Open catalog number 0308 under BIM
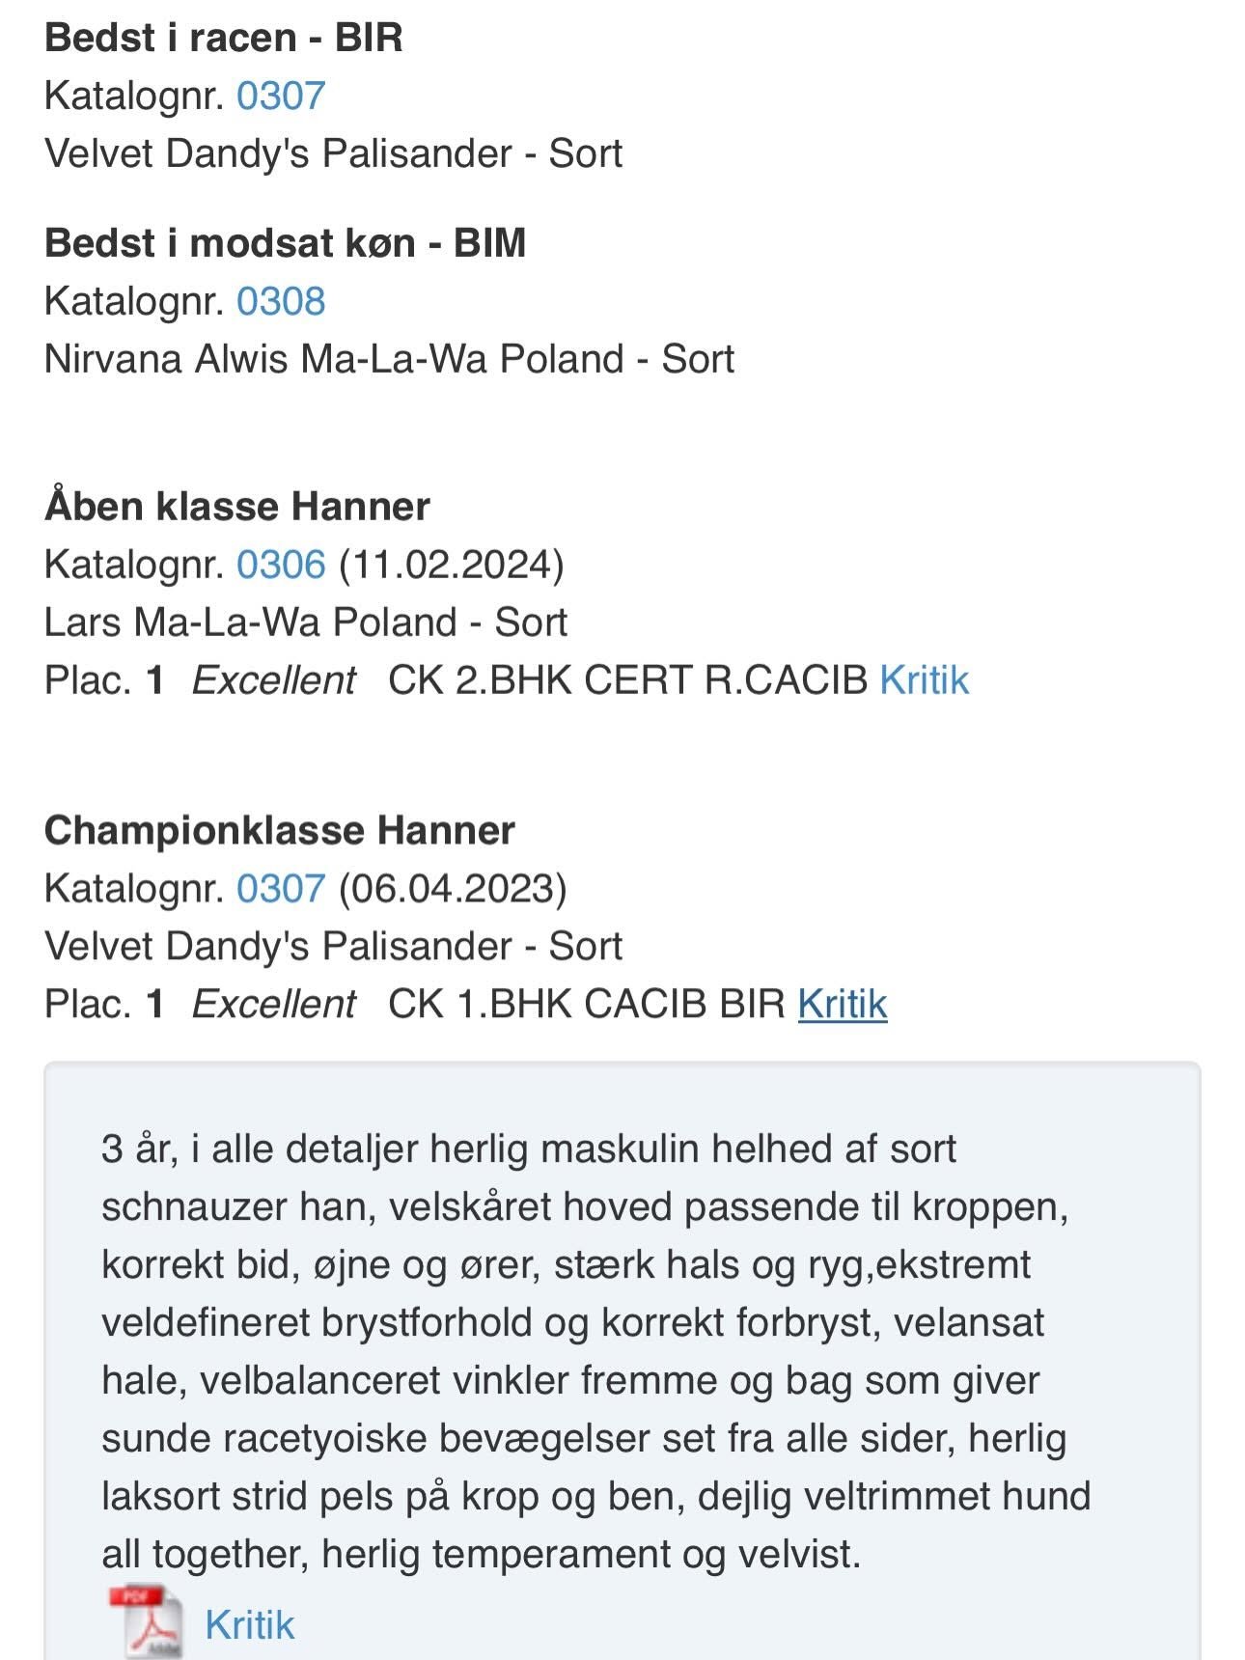The width and height of the screenshot is (1245, 1660). pos(281,301)
